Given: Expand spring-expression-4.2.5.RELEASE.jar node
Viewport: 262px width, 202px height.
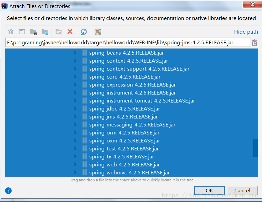Looking at the screenshot, I should pyautogui.click(x=75, y=85).
